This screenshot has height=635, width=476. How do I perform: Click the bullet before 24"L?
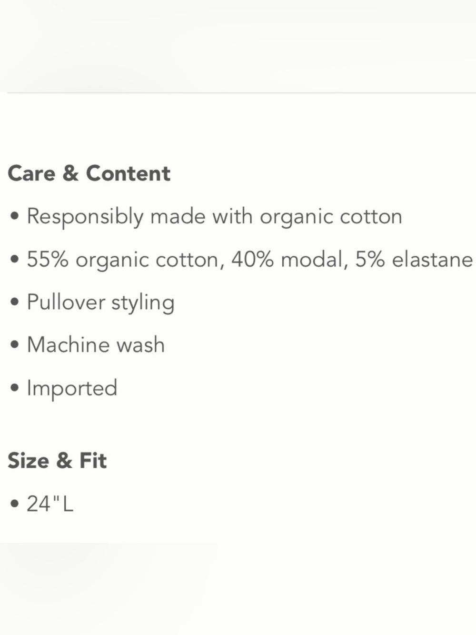(x=15, y=504)
